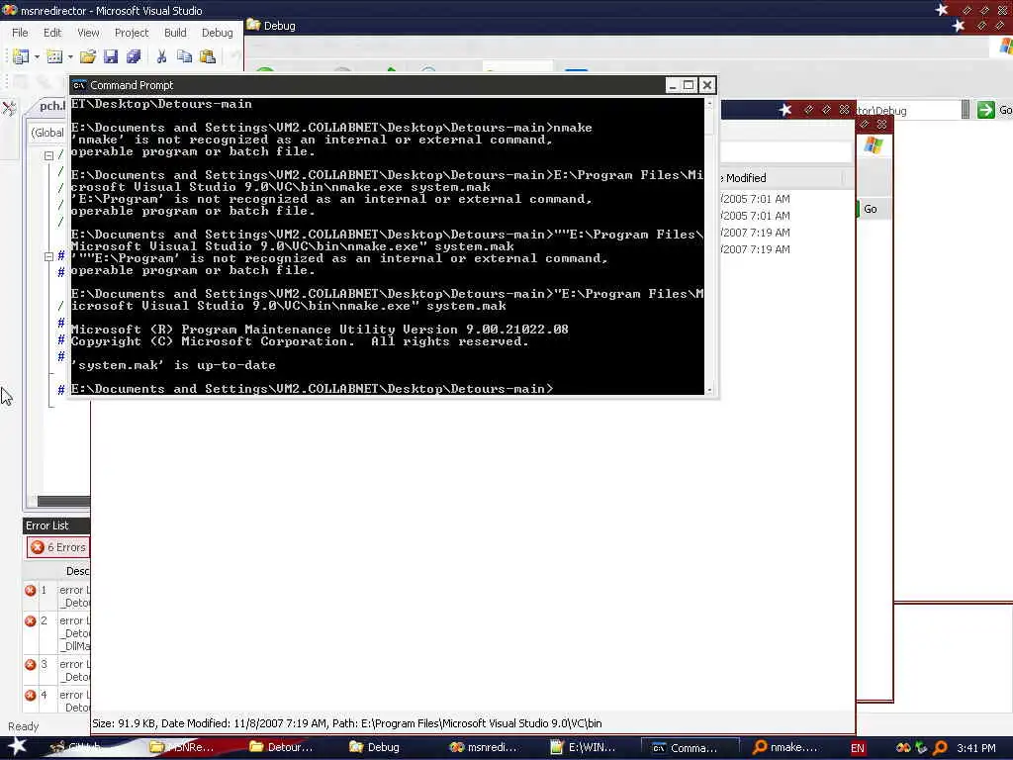Collapse the second code outline block
Screen dimensions: 1013x760
coord(48,256)
